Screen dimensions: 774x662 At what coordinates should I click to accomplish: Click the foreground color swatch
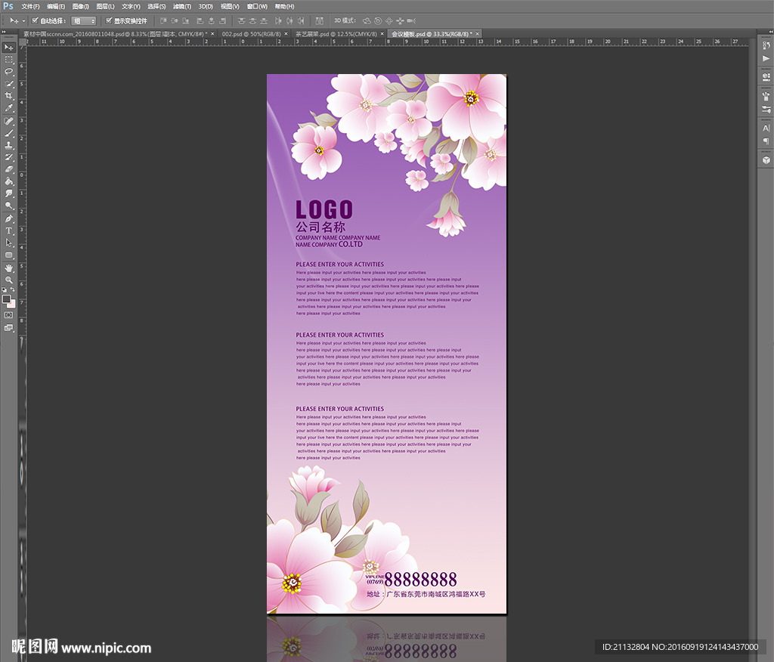point(7,299)
